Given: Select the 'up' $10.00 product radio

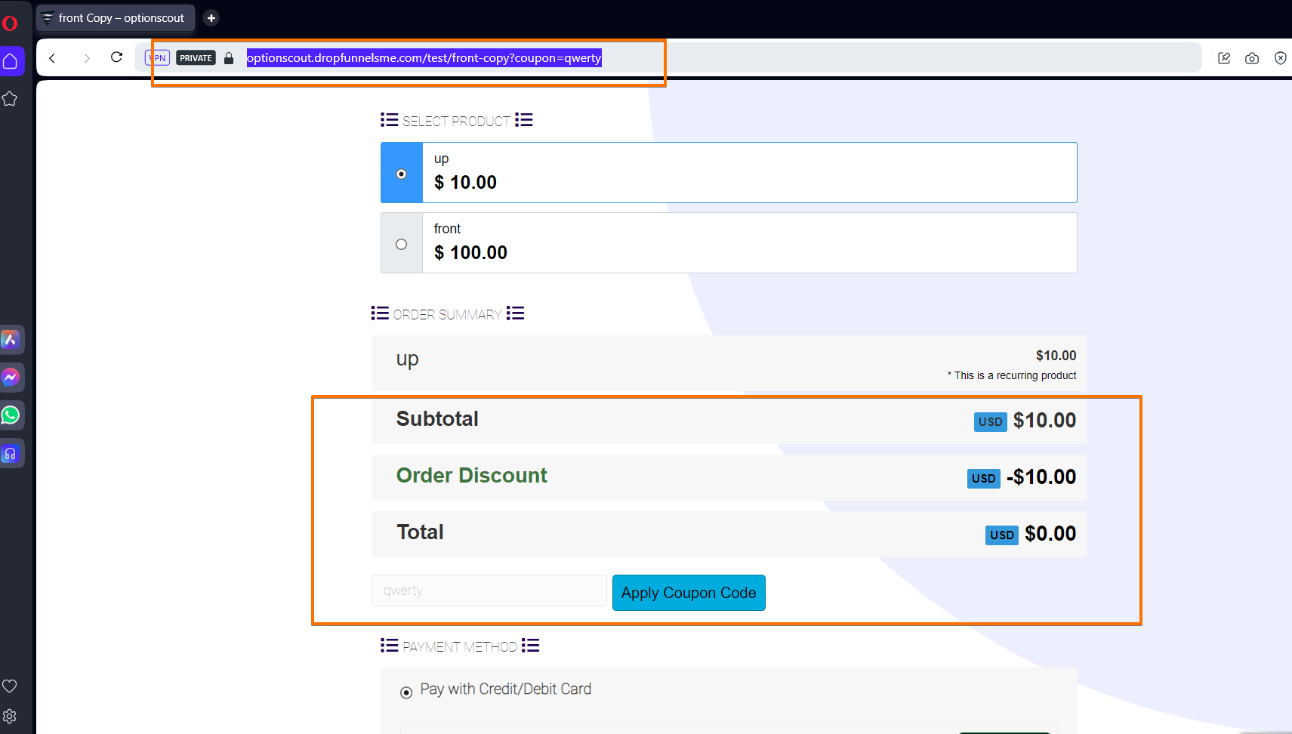Looking at the screenshot, I should [x=402, y=174].
